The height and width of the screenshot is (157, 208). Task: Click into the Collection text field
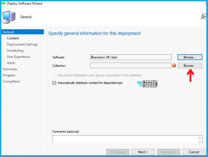(x=131, y=65)
